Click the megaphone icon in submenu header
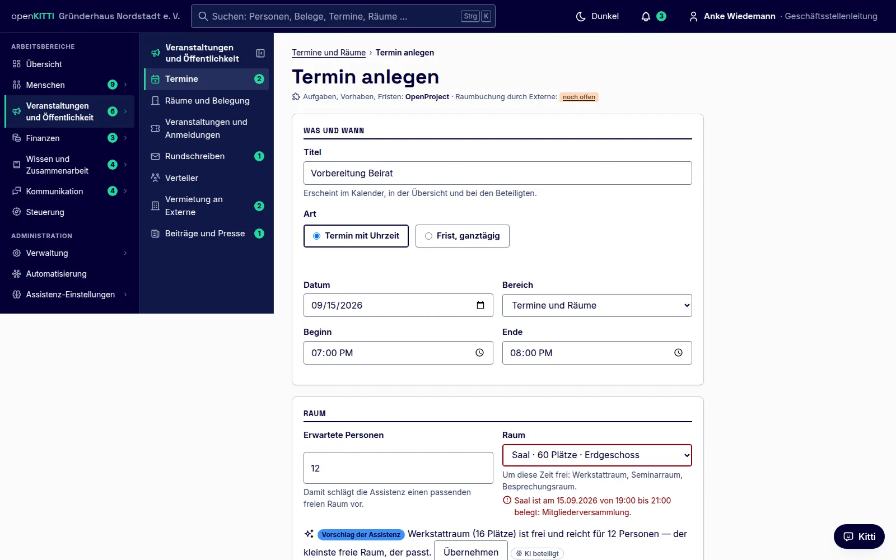 click(156, 53)
